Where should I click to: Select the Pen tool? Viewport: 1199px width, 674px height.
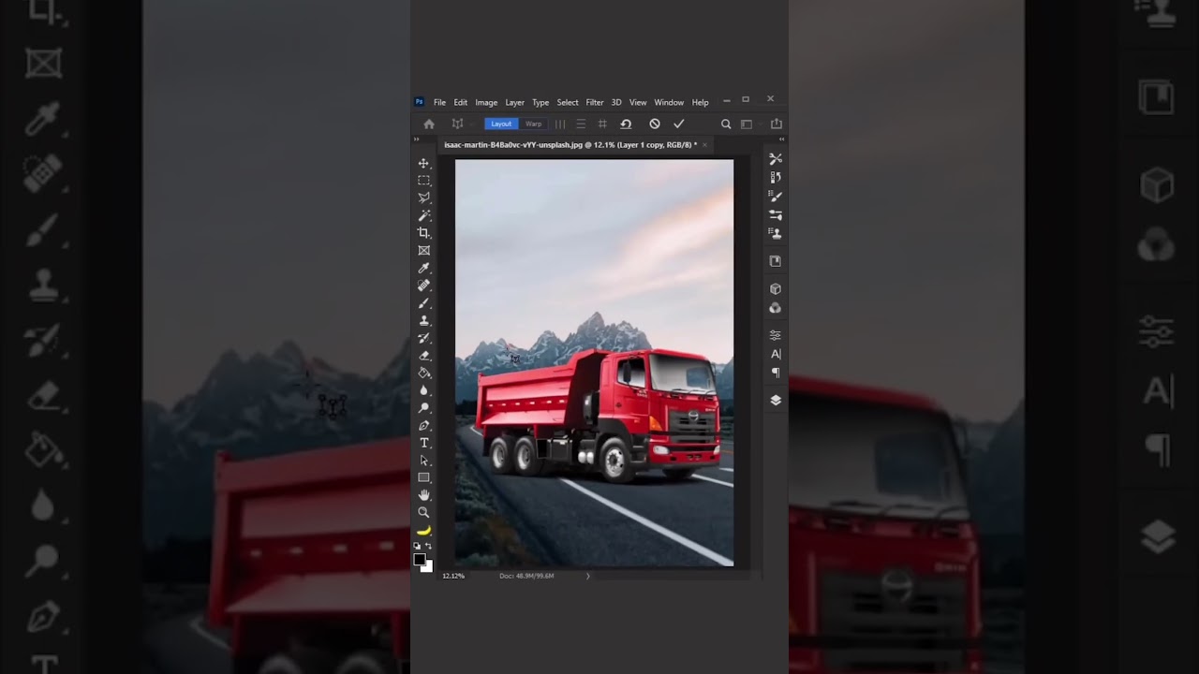pyautogui.click(x=423, y=425)
